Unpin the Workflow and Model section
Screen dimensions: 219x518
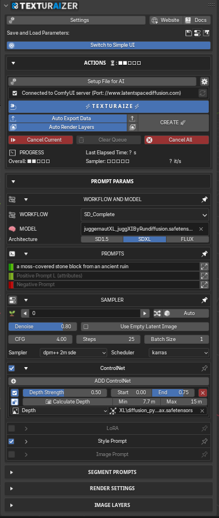tap(205, 199)
